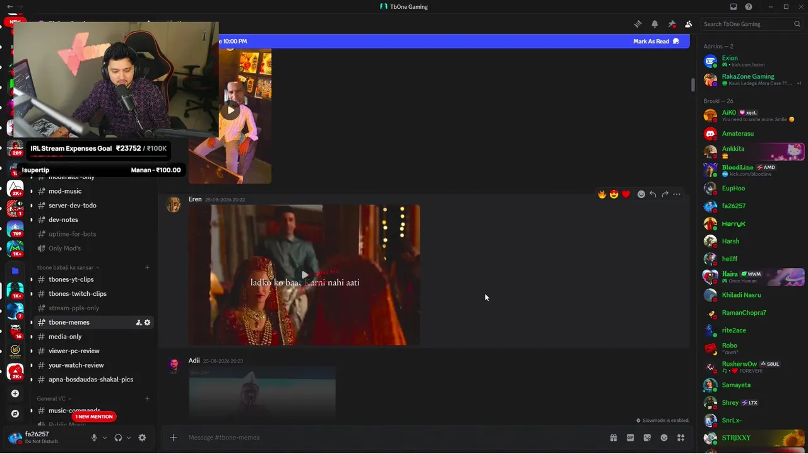Create invite for tbone-memes channel
Image resolution: width=808 pixels, height=454 pixels.
[138, 322]
